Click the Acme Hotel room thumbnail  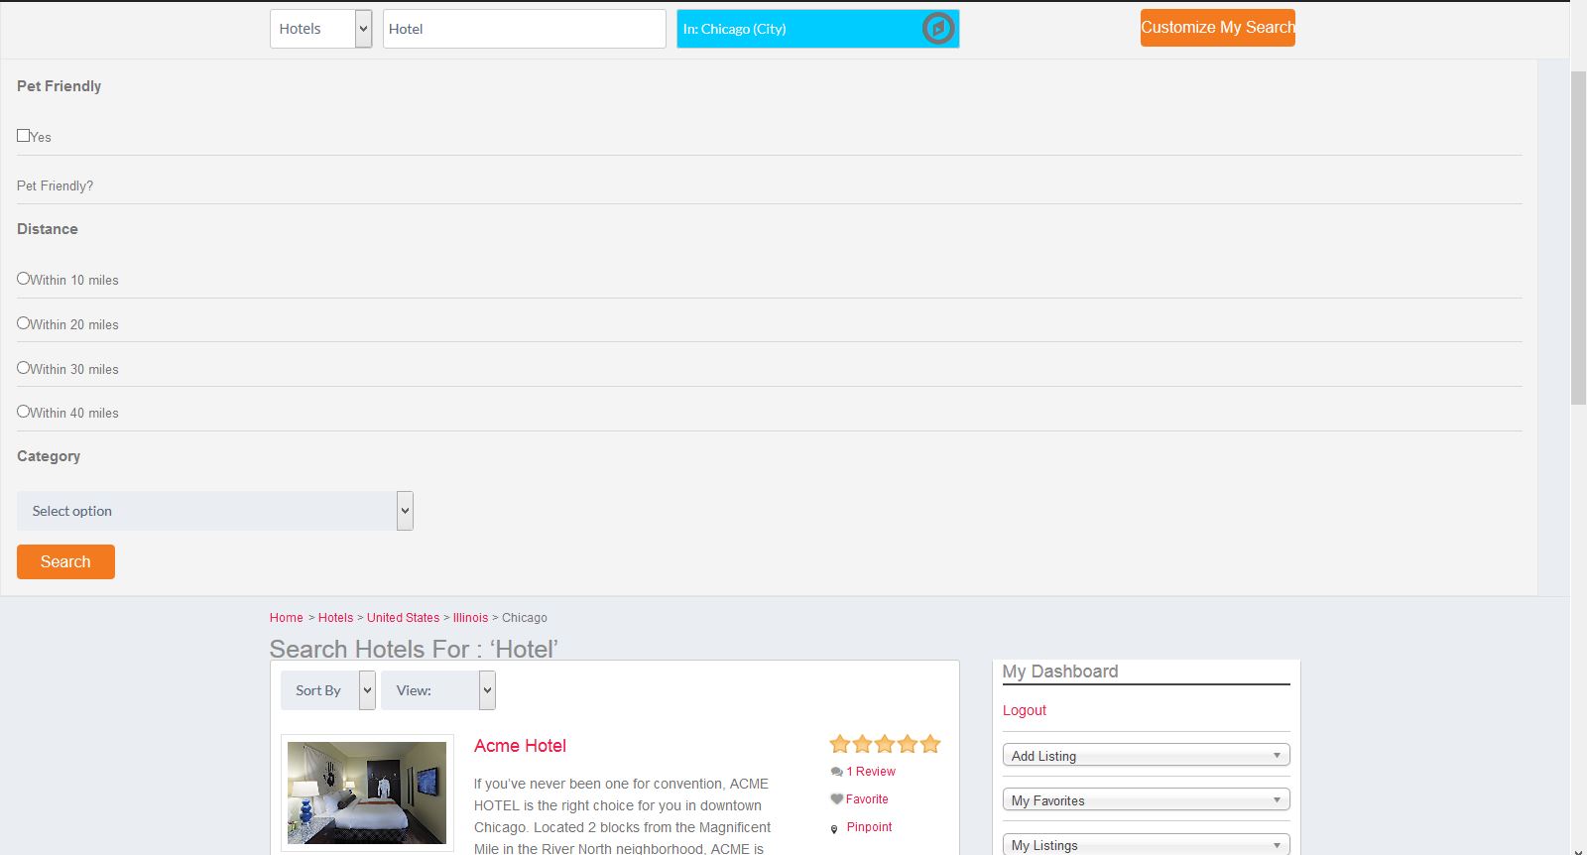[367, 793]
